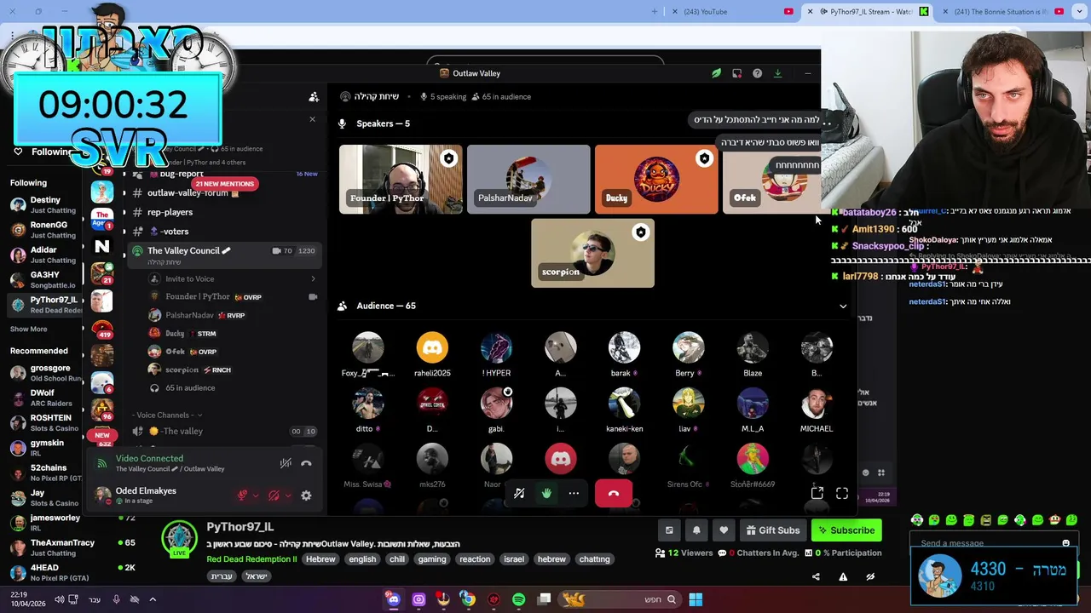Open The valley voice channel
This screenshot has height=613, width=1091.
tap(225, 431)
